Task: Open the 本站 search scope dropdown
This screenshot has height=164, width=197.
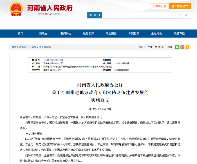Action: coord(95,15)
